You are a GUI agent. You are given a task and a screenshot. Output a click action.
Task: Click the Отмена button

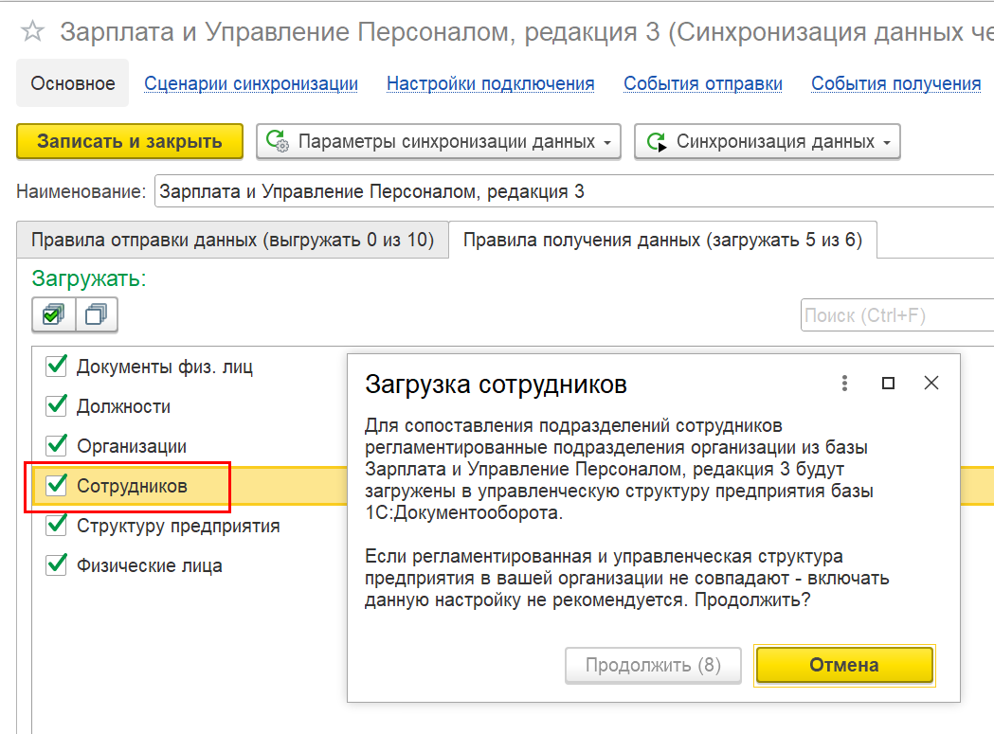tap(843, 665)
